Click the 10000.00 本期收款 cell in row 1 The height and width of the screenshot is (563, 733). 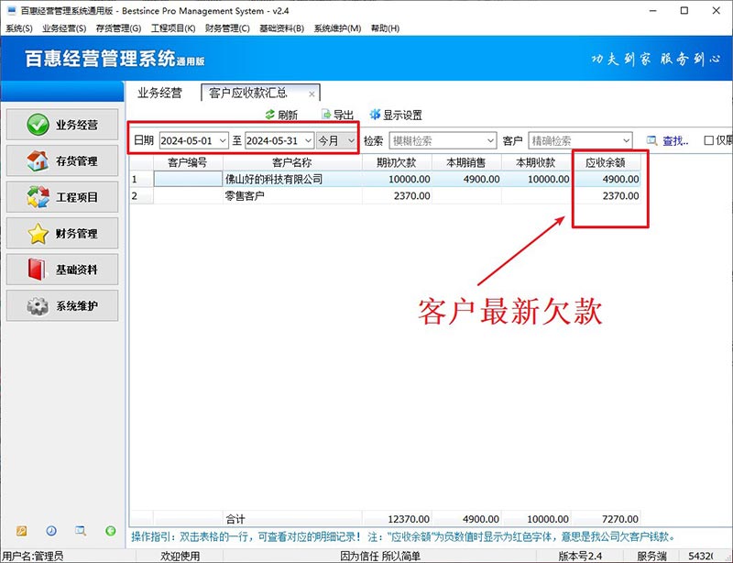pos(536,179)
